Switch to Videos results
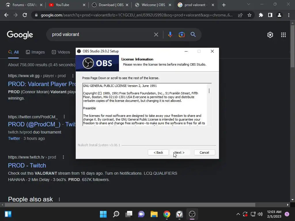295x221 pixels. click(x=61, y=52)
